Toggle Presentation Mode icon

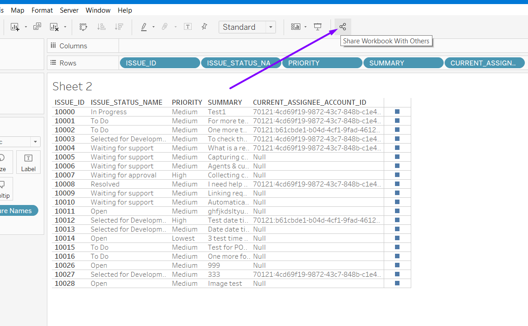coord(318,27)
